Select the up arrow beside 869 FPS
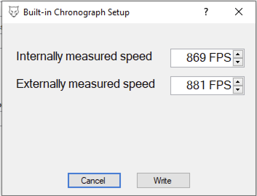Viewport: 257px width, 196px height. click(238, 54)
